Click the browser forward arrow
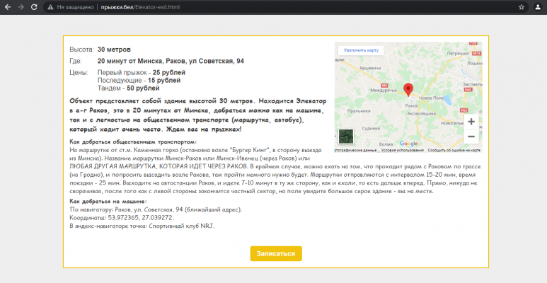Viewport: 547px width, 283px height. click(21, 6)
